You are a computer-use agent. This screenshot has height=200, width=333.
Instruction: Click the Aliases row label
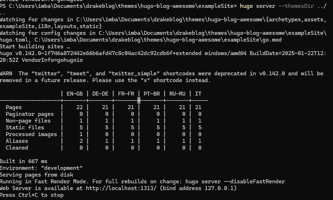pos(17,141)
